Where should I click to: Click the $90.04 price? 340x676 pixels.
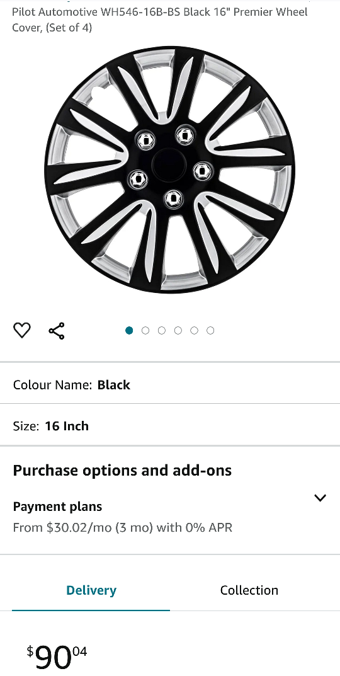point(57,658)
